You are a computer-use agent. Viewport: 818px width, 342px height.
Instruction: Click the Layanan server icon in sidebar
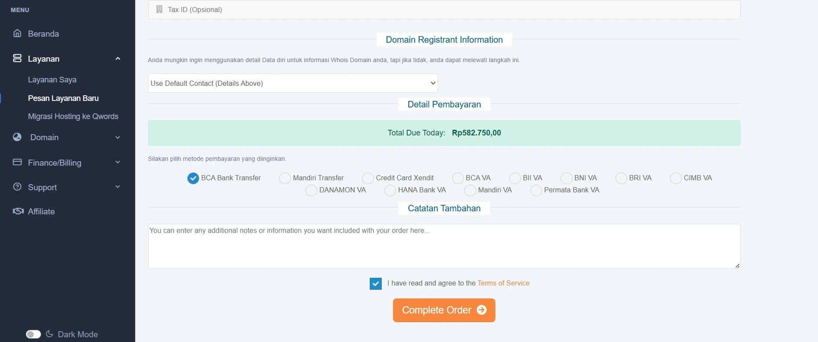[17, 58]
